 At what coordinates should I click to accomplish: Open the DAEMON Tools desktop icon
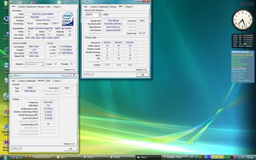click(6, 130)
